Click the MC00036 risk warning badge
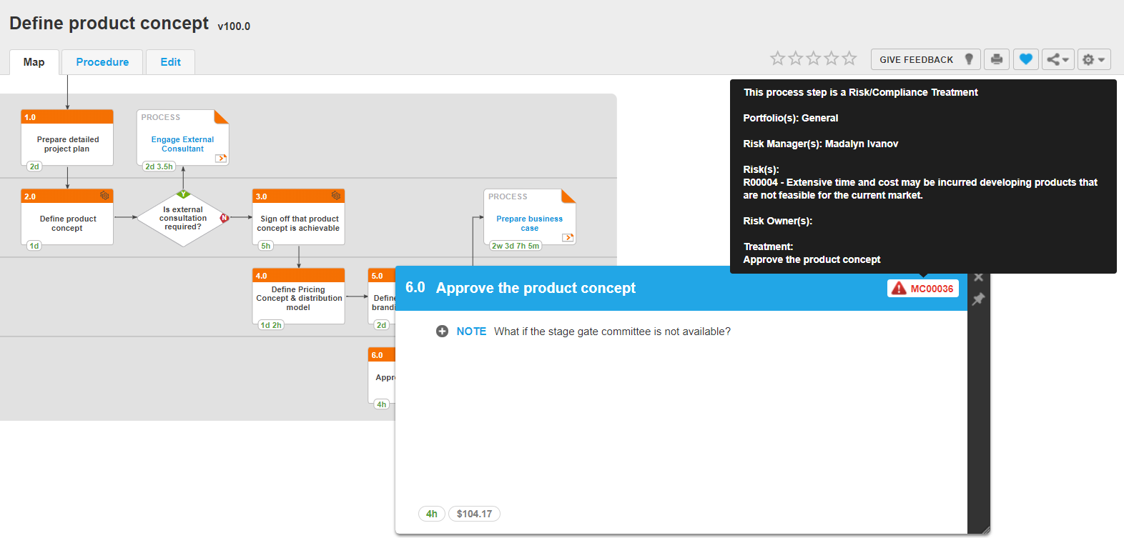The image size is (1124, 538). point(922,289)
